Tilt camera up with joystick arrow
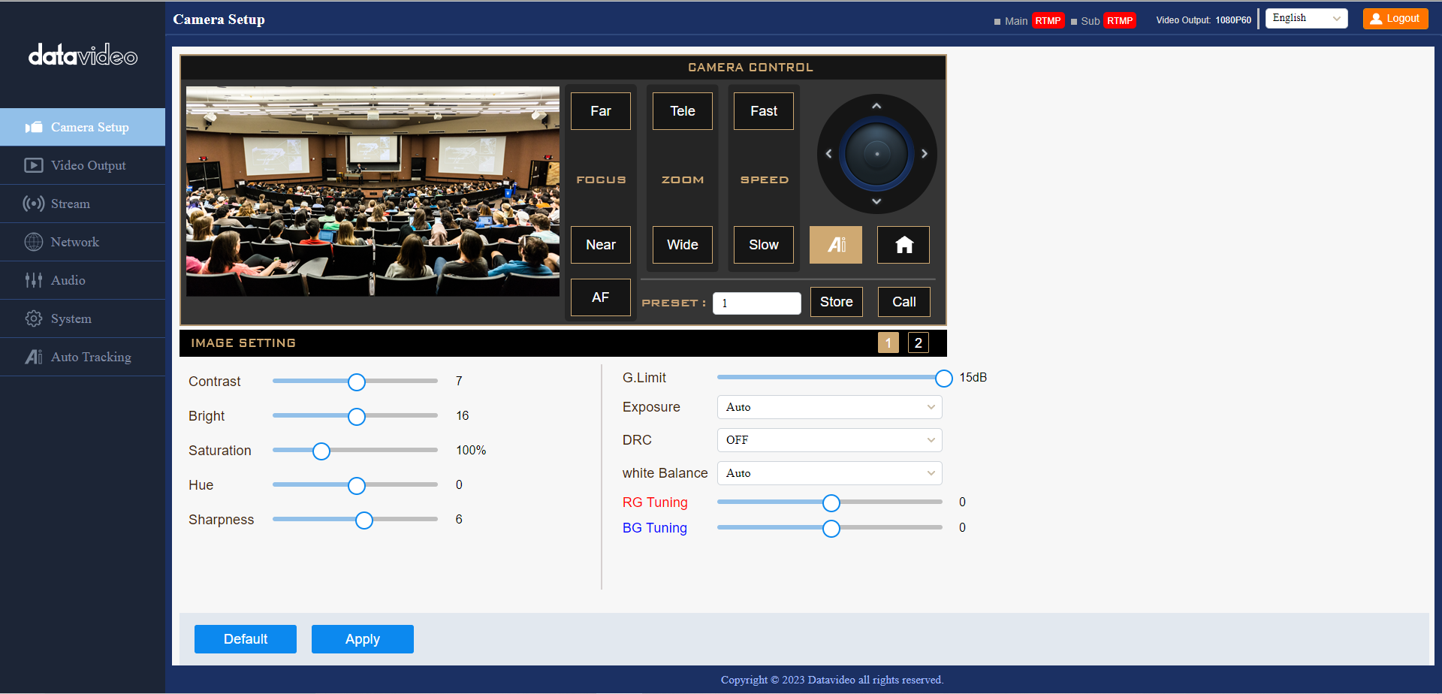The height and width of the screenshot is (694, 1442). [876, 107]
